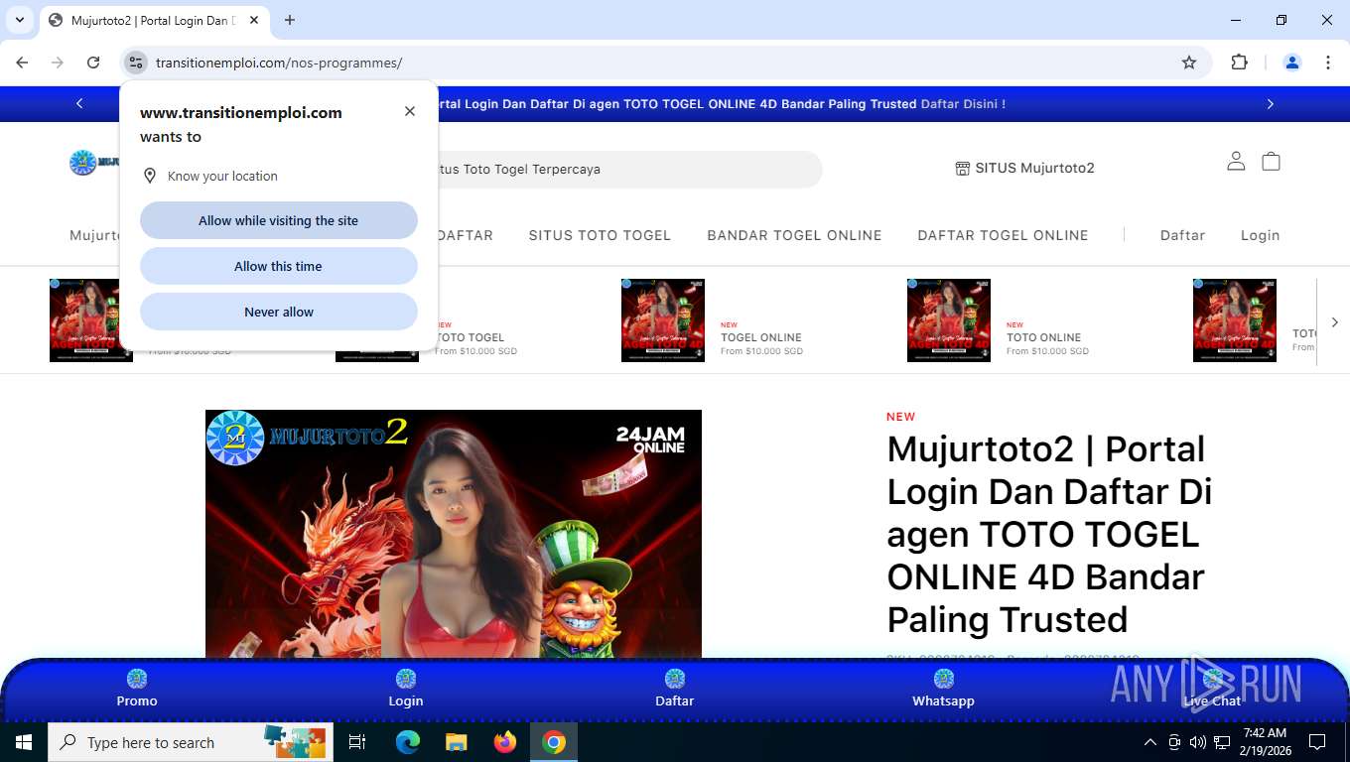This screenshot has width=1350, height=762.
Task: Choose Never allow location
Action: (279, 312)
